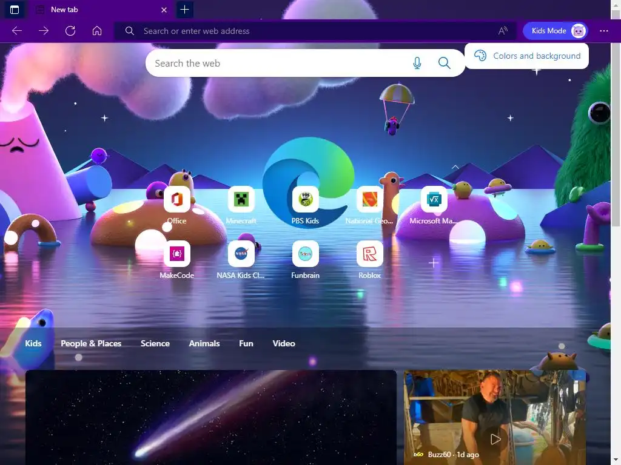621x465 pixels.
Task: Go back using the back arrow
Action: [x=16, y=31]
